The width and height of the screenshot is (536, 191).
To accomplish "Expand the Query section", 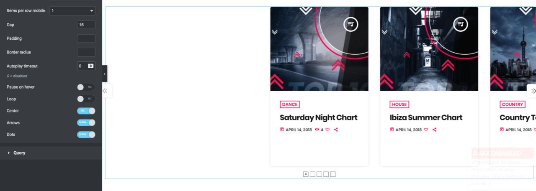I will pyautogui.click(x=19, y=153).
